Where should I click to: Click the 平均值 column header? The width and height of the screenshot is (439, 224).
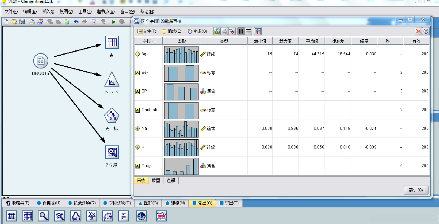pos(312,41)
